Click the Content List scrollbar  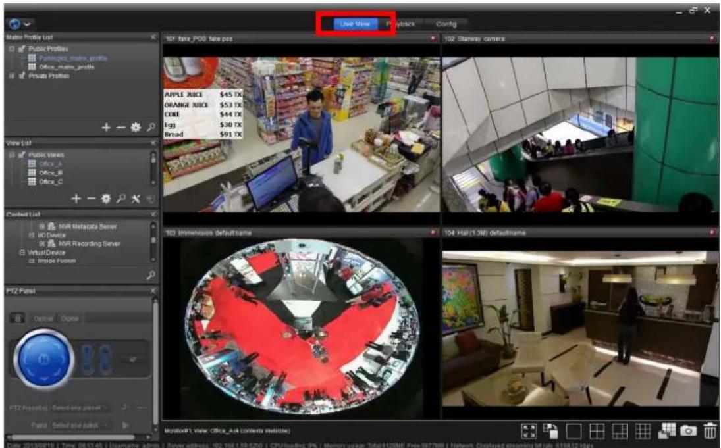153,241
